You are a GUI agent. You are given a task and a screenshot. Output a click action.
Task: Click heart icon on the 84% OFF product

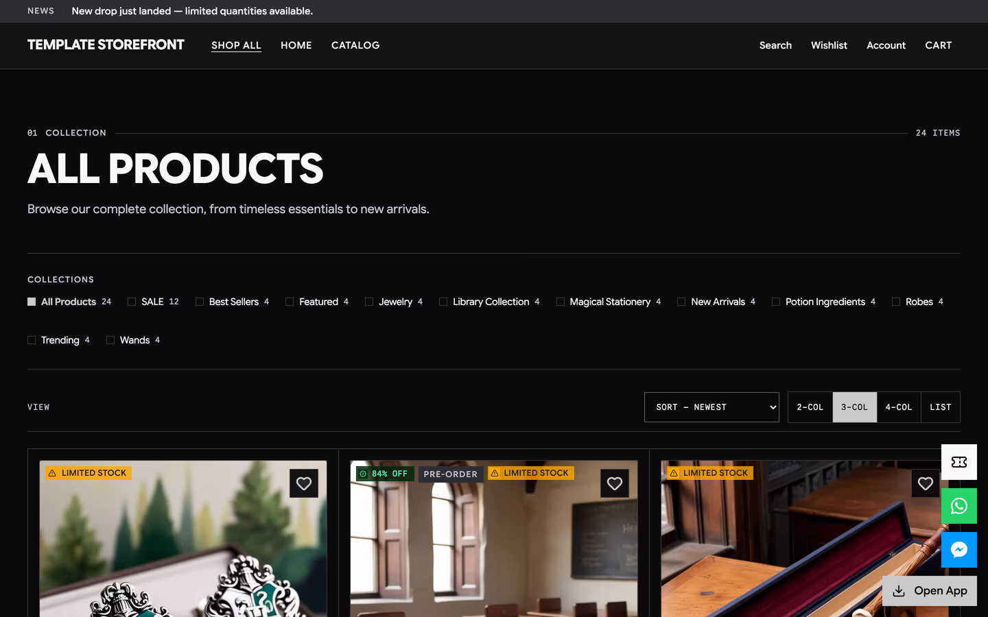click(x=615, y=483)
